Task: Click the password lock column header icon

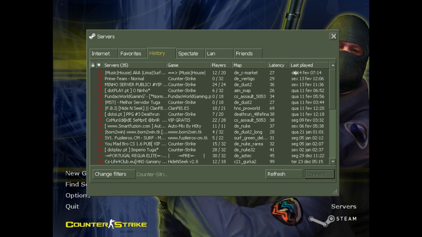Action: pos(93,65)
